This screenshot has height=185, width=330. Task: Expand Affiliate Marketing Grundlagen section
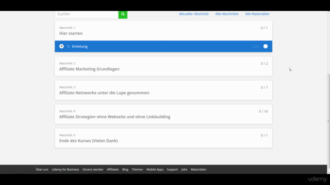[163, 66]
